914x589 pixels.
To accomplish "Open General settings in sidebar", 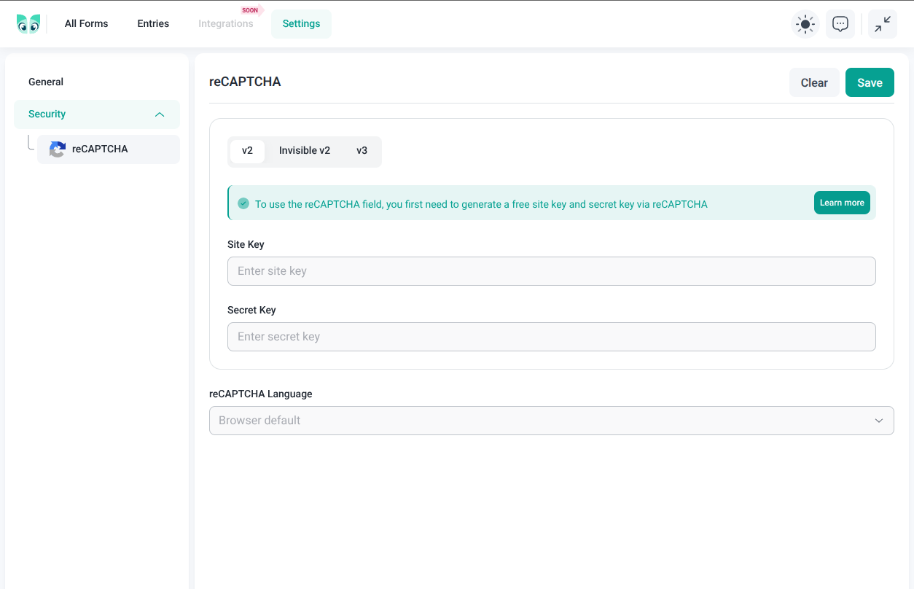I will tap(46, 82).
